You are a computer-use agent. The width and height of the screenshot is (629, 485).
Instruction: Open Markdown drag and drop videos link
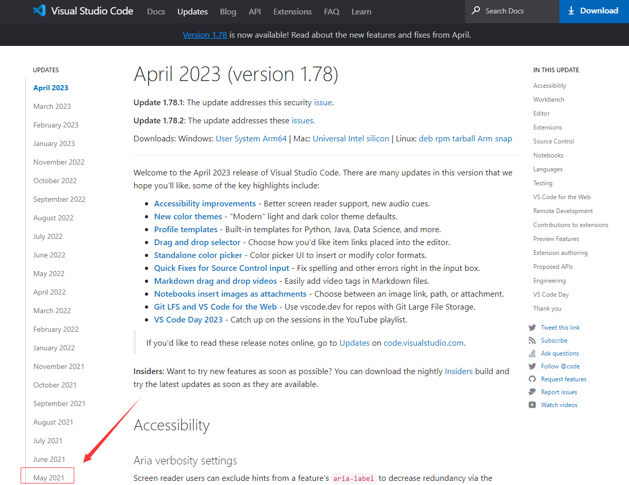click(216, 281)
